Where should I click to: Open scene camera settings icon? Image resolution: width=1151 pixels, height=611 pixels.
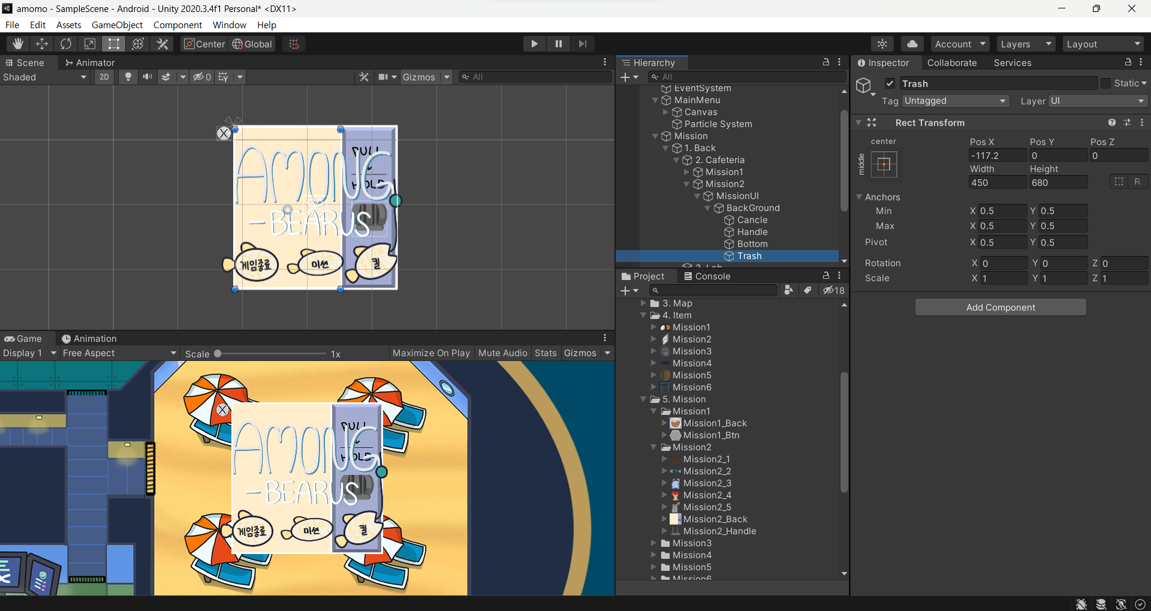[383, 77]
